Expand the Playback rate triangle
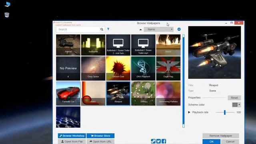 [189, 112]
